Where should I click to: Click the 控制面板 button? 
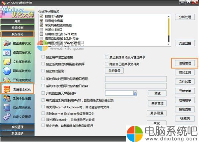[185, 109]
